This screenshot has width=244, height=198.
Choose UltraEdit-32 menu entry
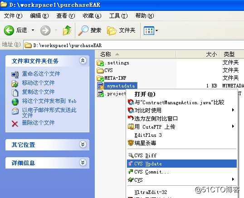click(182, 192)
